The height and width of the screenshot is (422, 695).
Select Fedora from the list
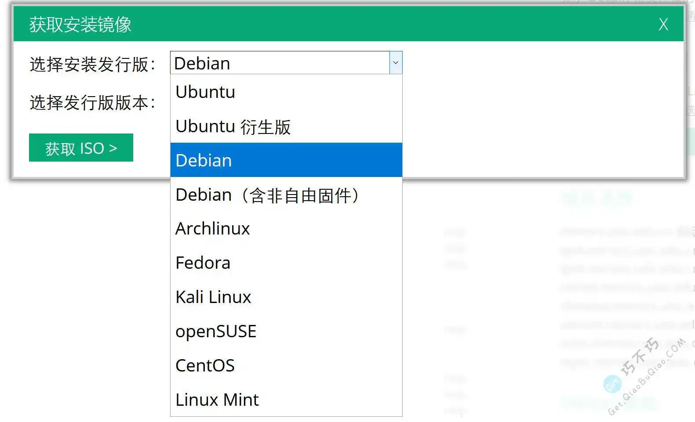286,263
